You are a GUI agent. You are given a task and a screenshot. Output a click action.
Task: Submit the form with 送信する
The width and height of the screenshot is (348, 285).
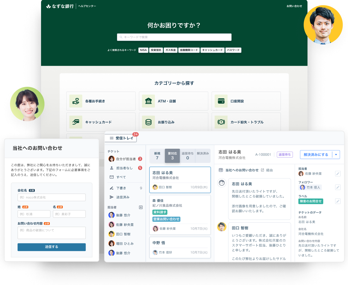pos(52,247)
